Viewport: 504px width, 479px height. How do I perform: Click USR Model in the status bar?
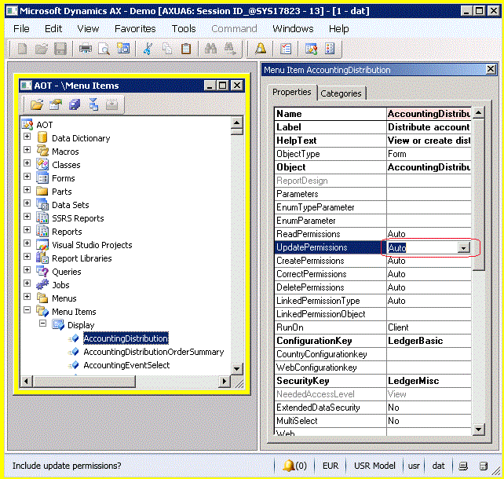[x=374, y=466]
